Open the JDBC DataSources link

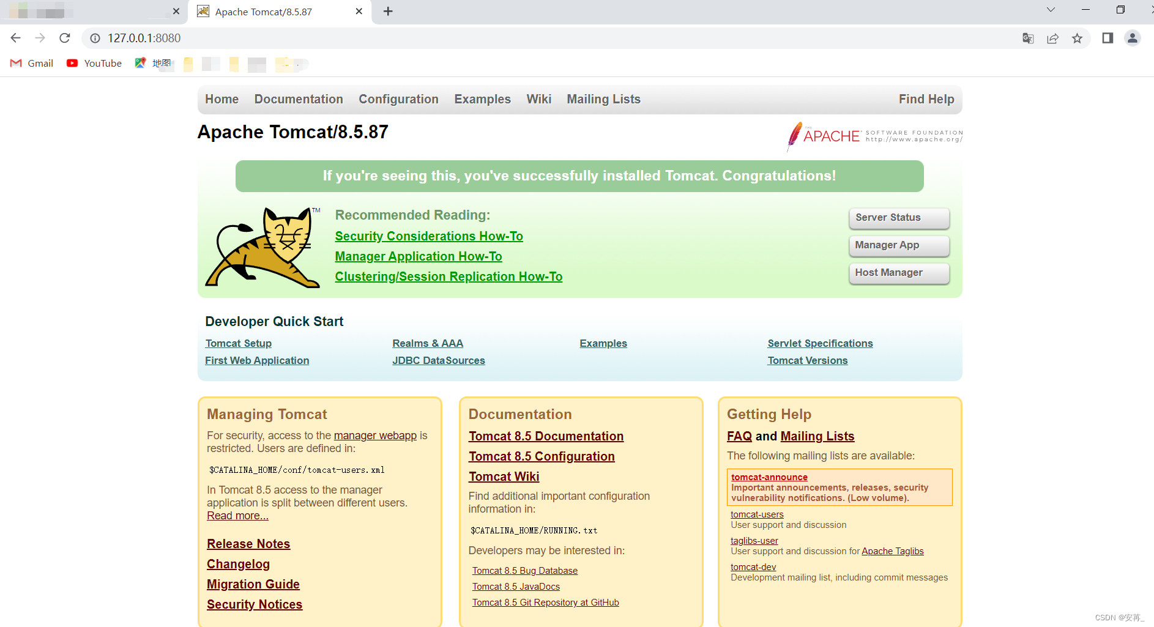point(439,360)
